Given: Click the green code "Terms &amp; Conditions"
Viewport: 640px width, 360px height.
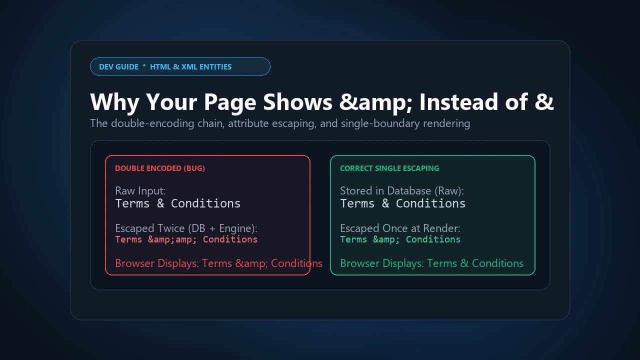Looking at the screenshot, I should (400, 239).
